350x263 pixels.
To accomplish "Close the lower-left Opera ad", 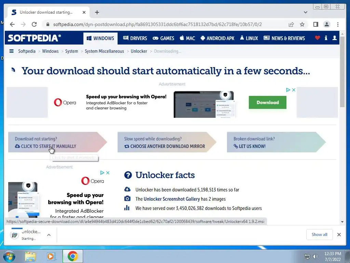I will [108, 173].
